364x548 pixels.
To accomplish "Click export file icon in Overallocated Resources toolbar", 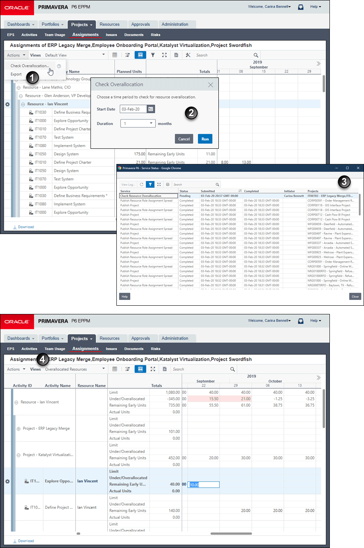I will (x=164, y=369).
